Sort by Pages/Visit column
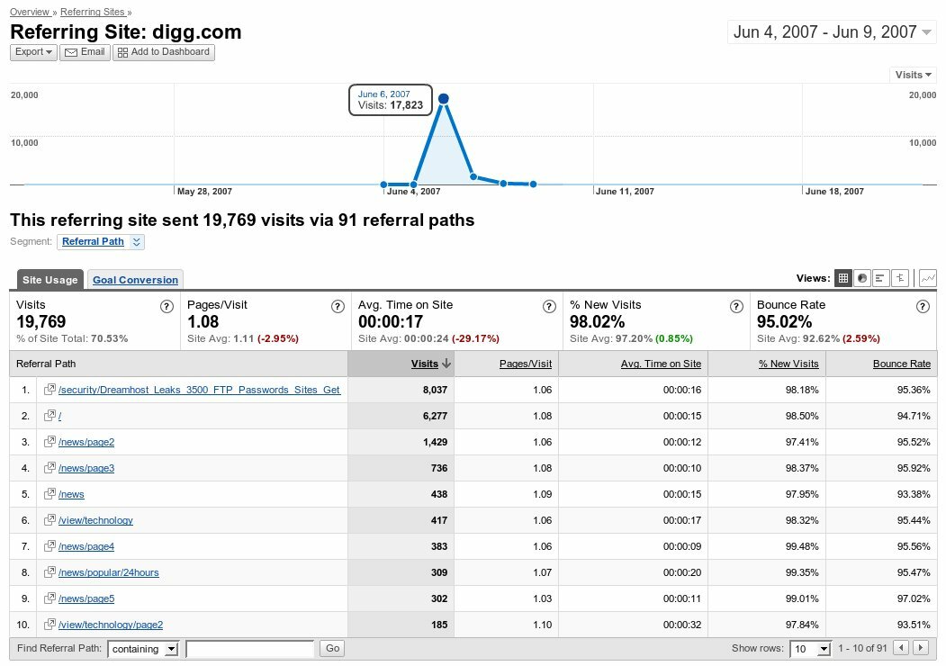The width and height of the screenshot is (946, 666). pyautogui.click(x=526, y=364)
